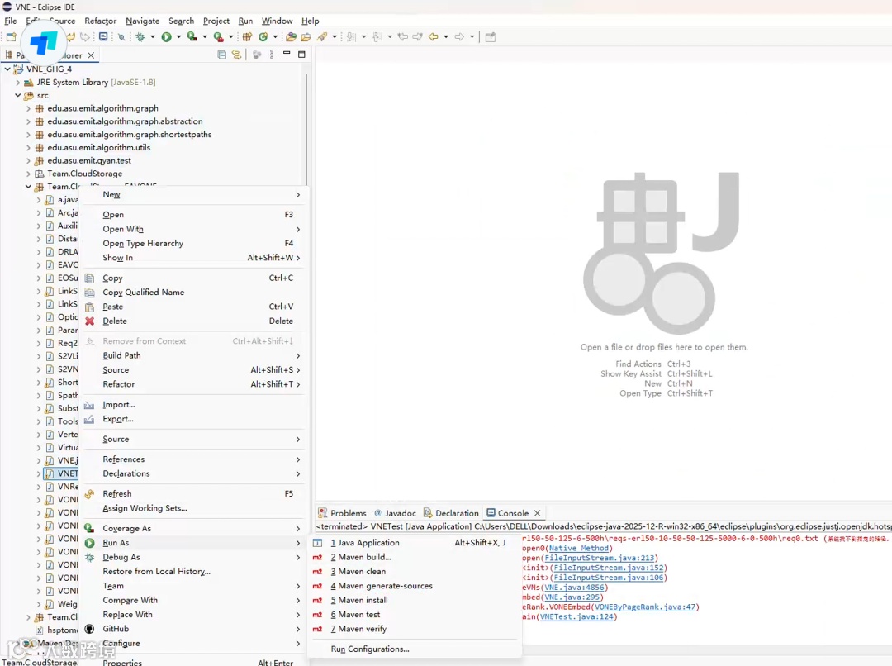Expand edu.asu.emit.algorithm.graph package
892x666 pixels.
point(28,108)
